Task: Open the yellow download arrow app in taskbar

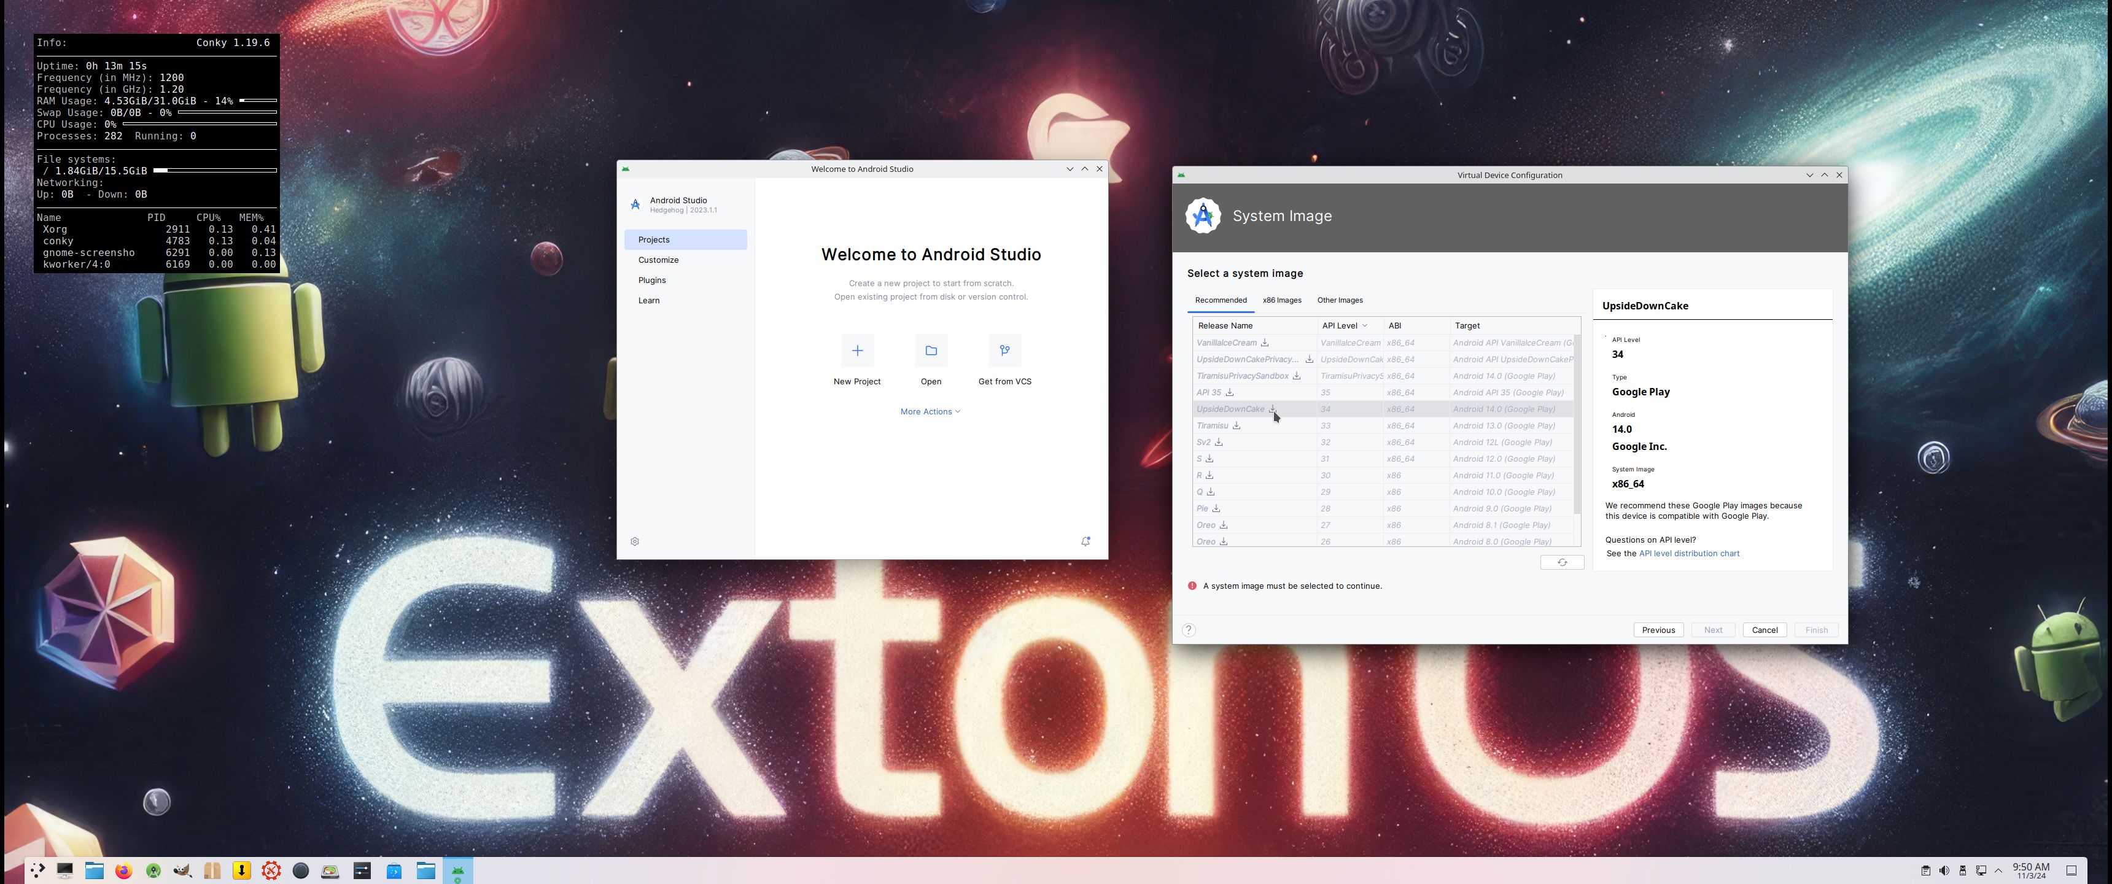Action: pos(242,871)
